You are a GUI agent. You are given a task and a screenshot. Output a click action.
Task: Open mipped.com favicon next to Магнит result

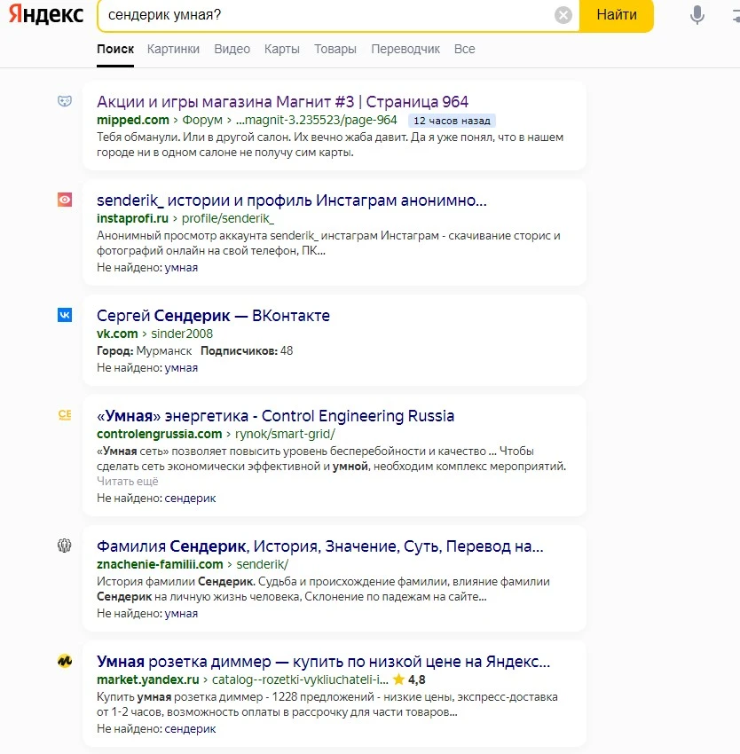pyautogui.click(x=65, y=101)
